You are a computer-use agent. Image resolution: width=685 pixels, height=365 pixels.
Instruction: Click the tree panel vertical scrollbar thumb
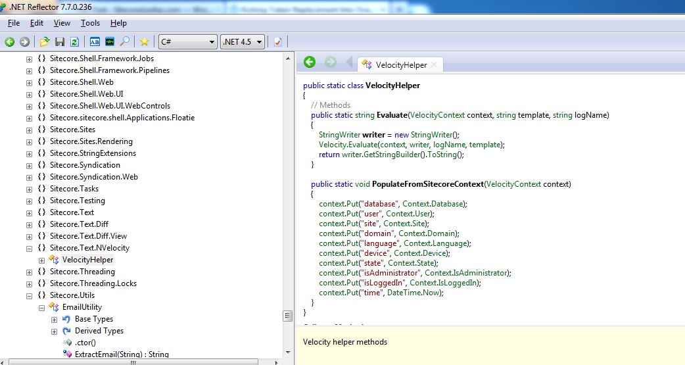[x=288, y=316]
